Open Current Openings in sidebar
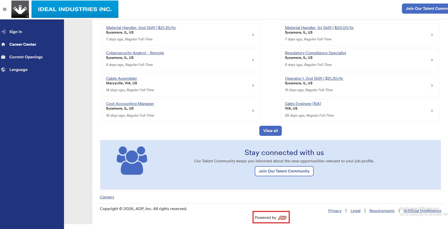The width and height of the screenshot is (448, 229). tap(26, 57)
